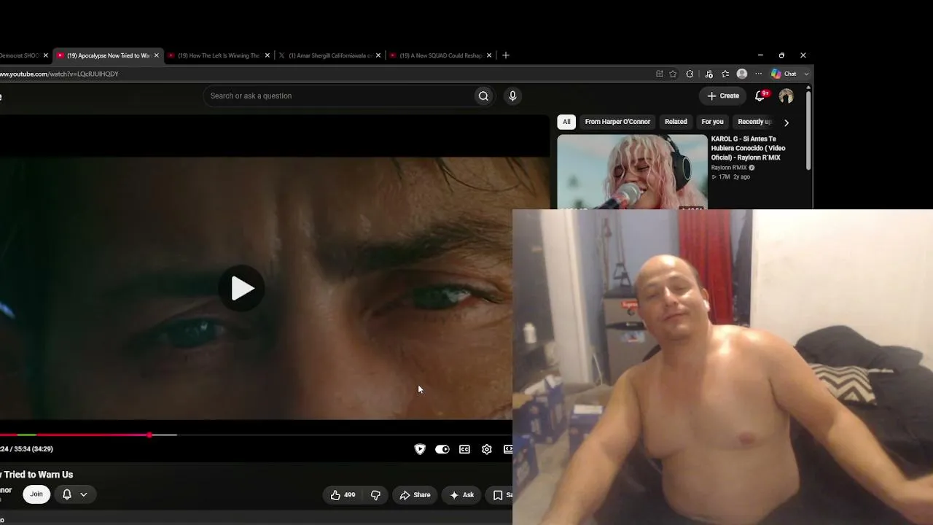The height and width of the screenshot is (525, 933).
Task: Close the How The Left Is Winning tab
Action: click(x=267, y=55)
